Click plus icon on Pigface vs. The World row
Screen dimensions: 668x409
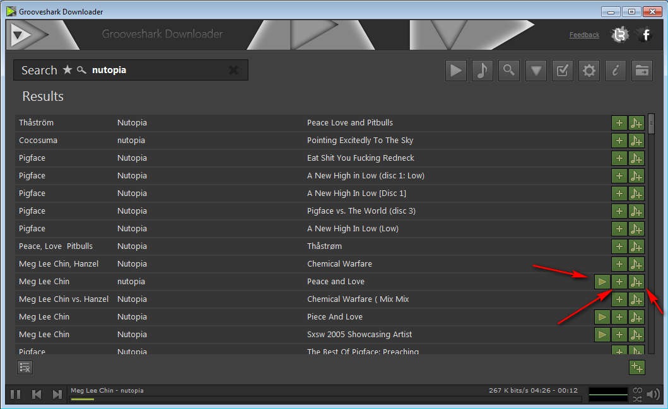point(619,211)
